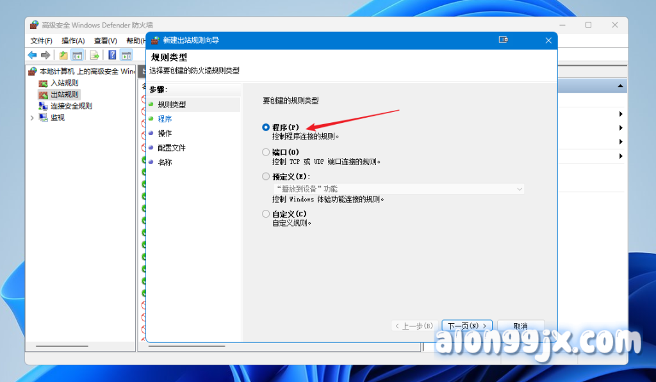Click the 取消 button in the wizard
This screenshot has height=382, width=656.
pyautogui.click(x=520, y=326)
